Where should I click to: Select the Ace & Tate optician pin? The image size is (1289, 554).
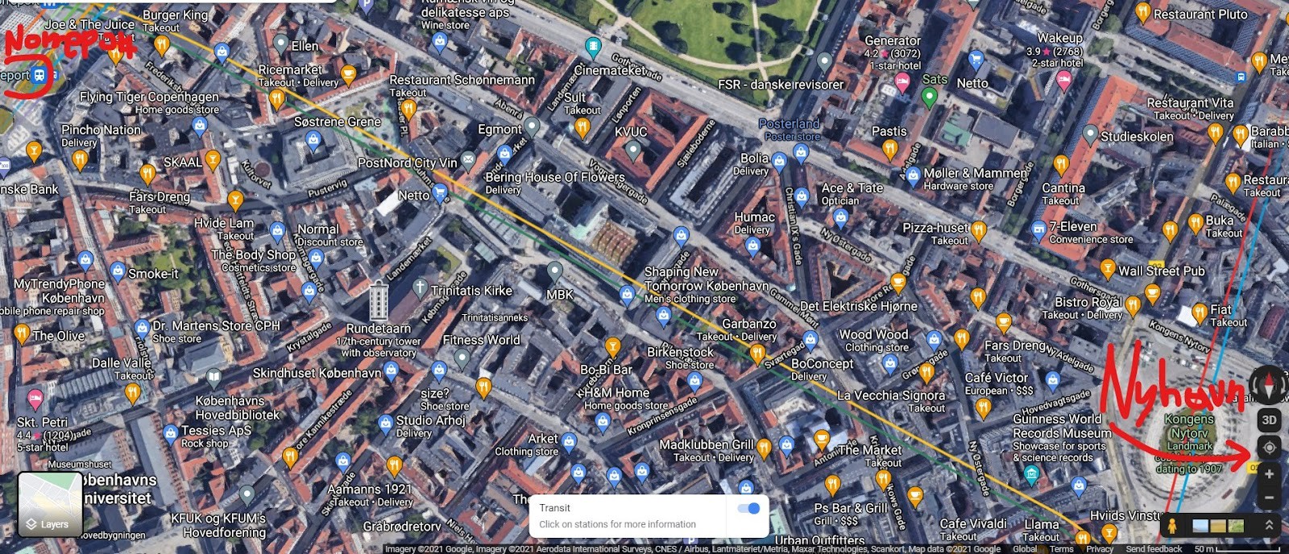point(841,217)
